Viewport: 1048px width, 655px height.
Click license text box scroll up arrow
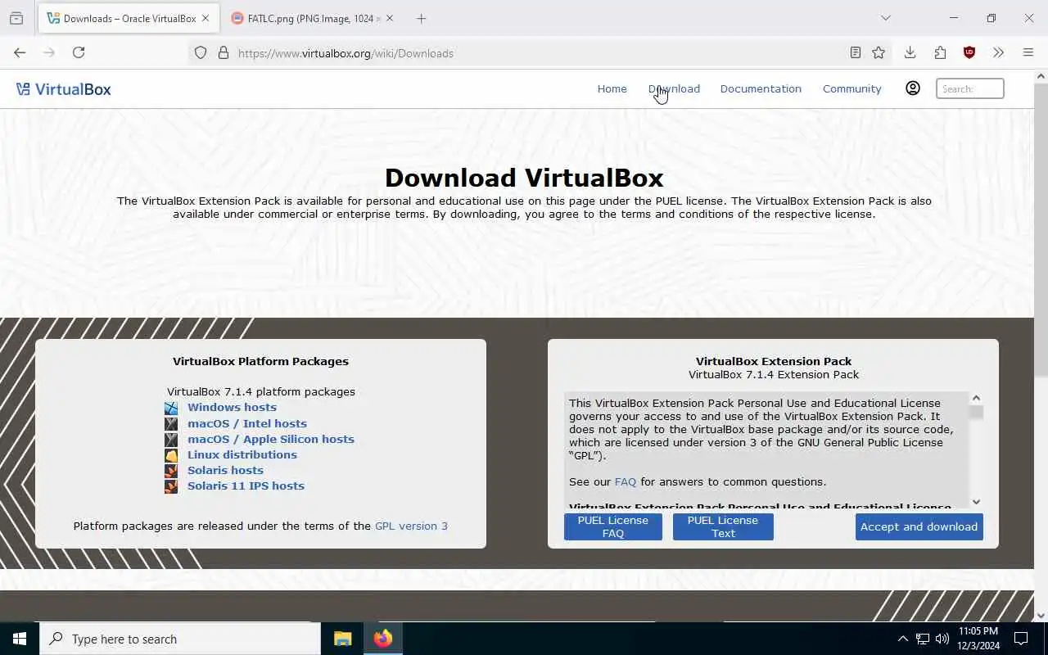point(976,398)
